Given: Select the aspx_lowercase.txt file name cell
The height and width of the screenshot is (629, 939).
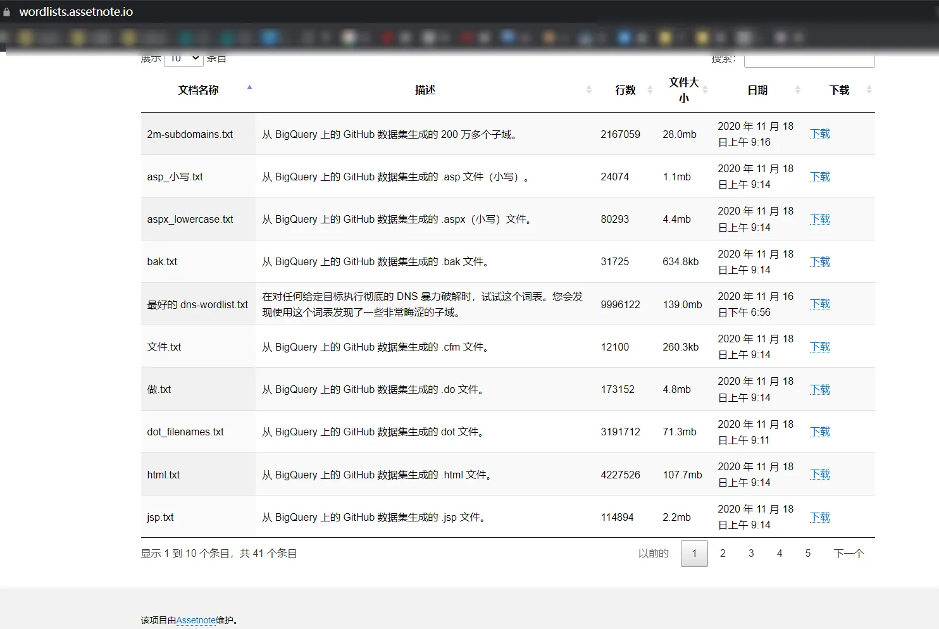Looking at the screenshot, I should click(198, 219).
